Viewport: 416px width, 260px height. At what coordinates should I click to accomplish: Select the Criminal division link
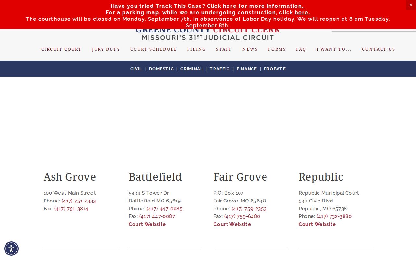191,69
